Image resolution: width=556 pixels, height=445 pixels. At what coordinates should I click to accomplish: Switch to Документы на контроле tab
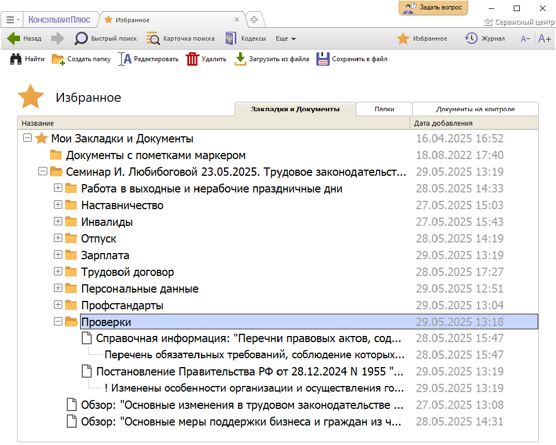(x=475, y=109)
